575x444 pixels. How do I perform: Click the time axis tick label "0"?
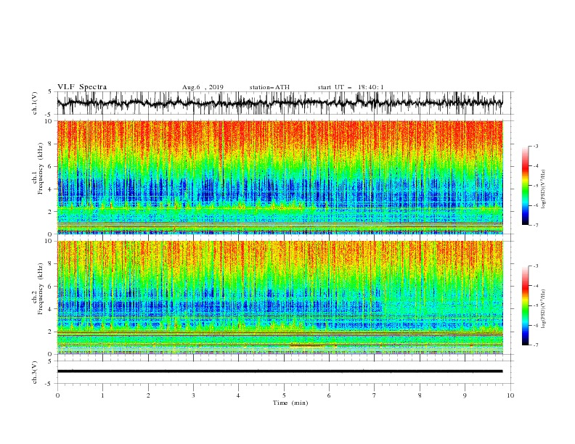pos(57,395)
